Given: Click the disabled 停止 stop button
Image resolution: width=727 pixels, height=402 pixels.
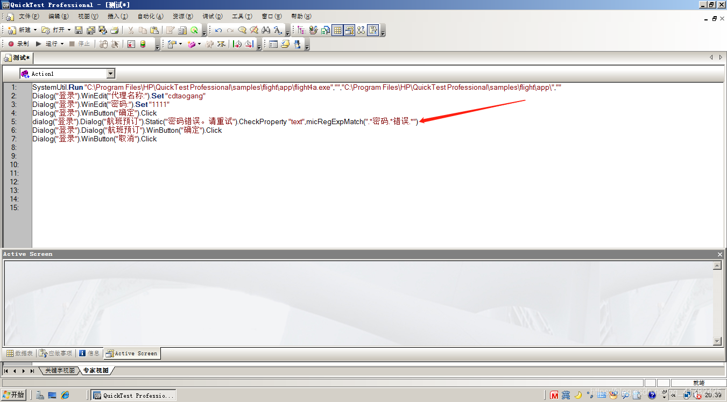Looking at the screenshot, I should [x=80, y=44].
